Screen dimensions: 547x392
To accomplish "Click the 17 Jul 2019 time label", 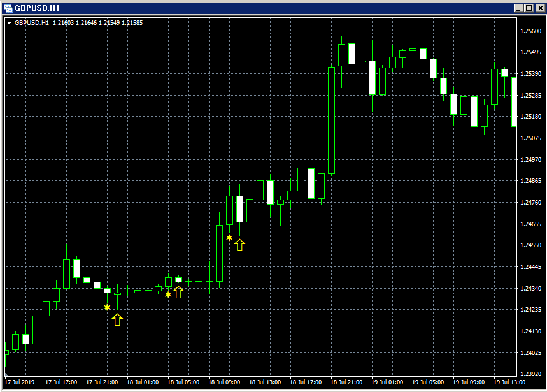I will coord(20,382).
